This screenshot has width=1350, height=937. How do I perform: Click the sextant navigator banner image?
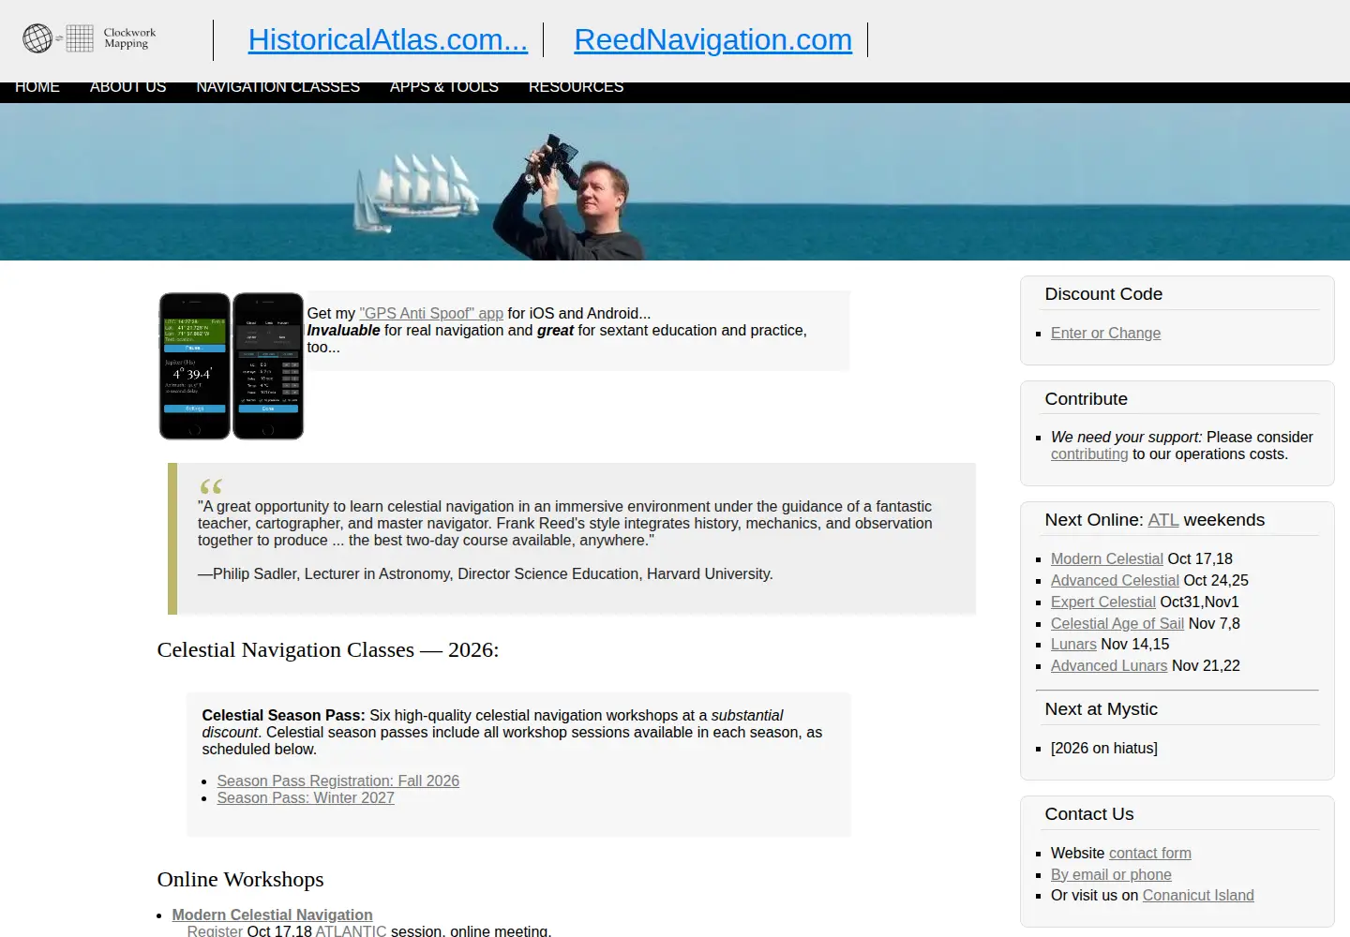click(675, 182)
